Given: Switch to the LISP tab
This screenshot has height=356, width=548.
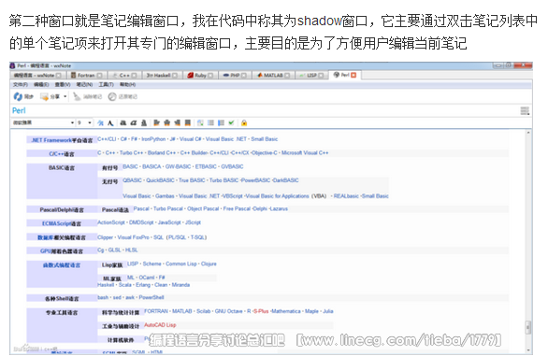Looking at the screenshot, I should point(311,75).
